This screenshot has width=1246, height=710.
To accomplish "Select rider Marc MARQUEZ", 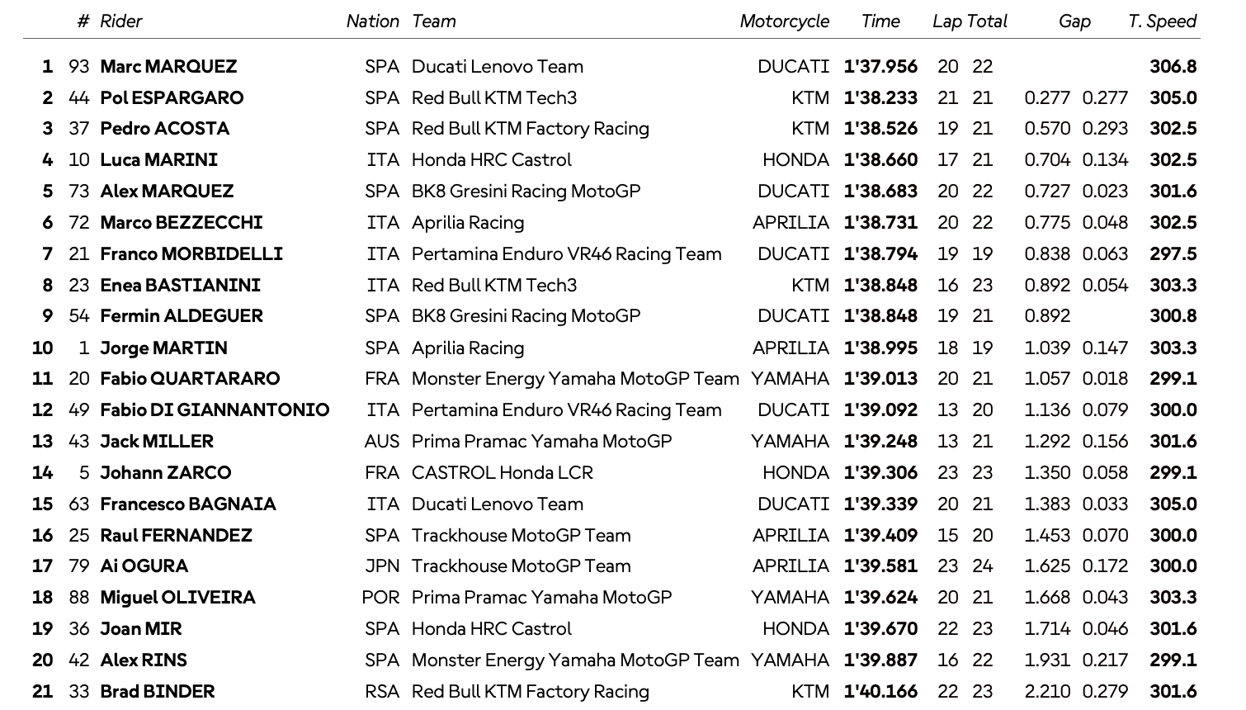I will (168, 67).
